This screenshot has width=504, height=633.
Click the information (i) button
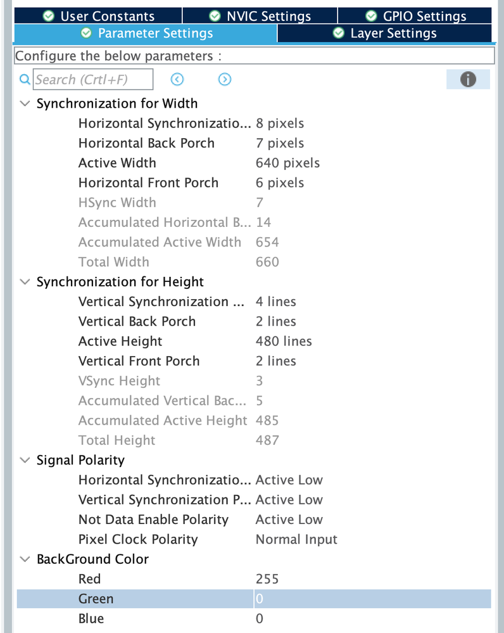coord(468,79)
